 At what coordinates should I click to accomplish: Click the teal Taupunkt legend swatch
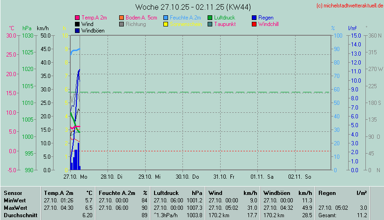[x=210, y=24]
